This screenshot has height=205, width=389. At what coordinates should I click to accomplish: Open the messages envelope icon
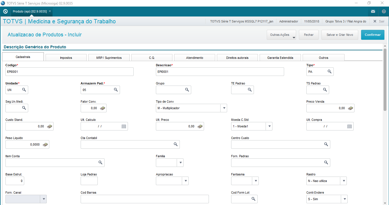coord(373,11)
